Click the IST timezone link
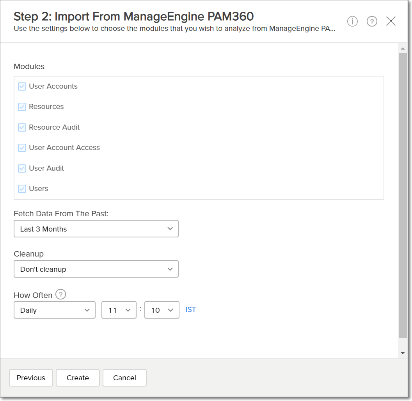412x401 pixels. (x=191, y=310)
